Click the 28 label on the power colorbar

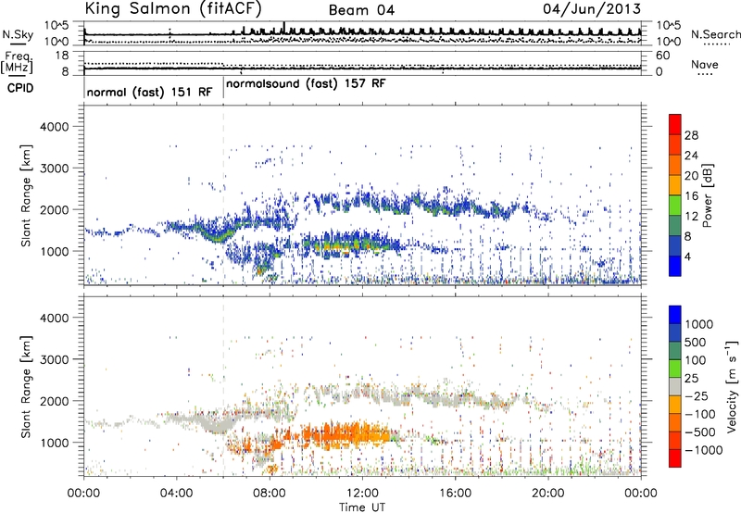(x=691, y=135)
